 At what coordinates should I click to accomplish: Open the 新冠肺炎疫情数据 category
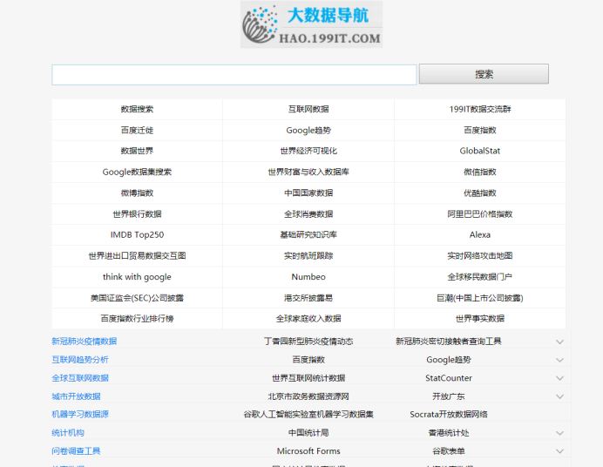[x=85, y=342]
